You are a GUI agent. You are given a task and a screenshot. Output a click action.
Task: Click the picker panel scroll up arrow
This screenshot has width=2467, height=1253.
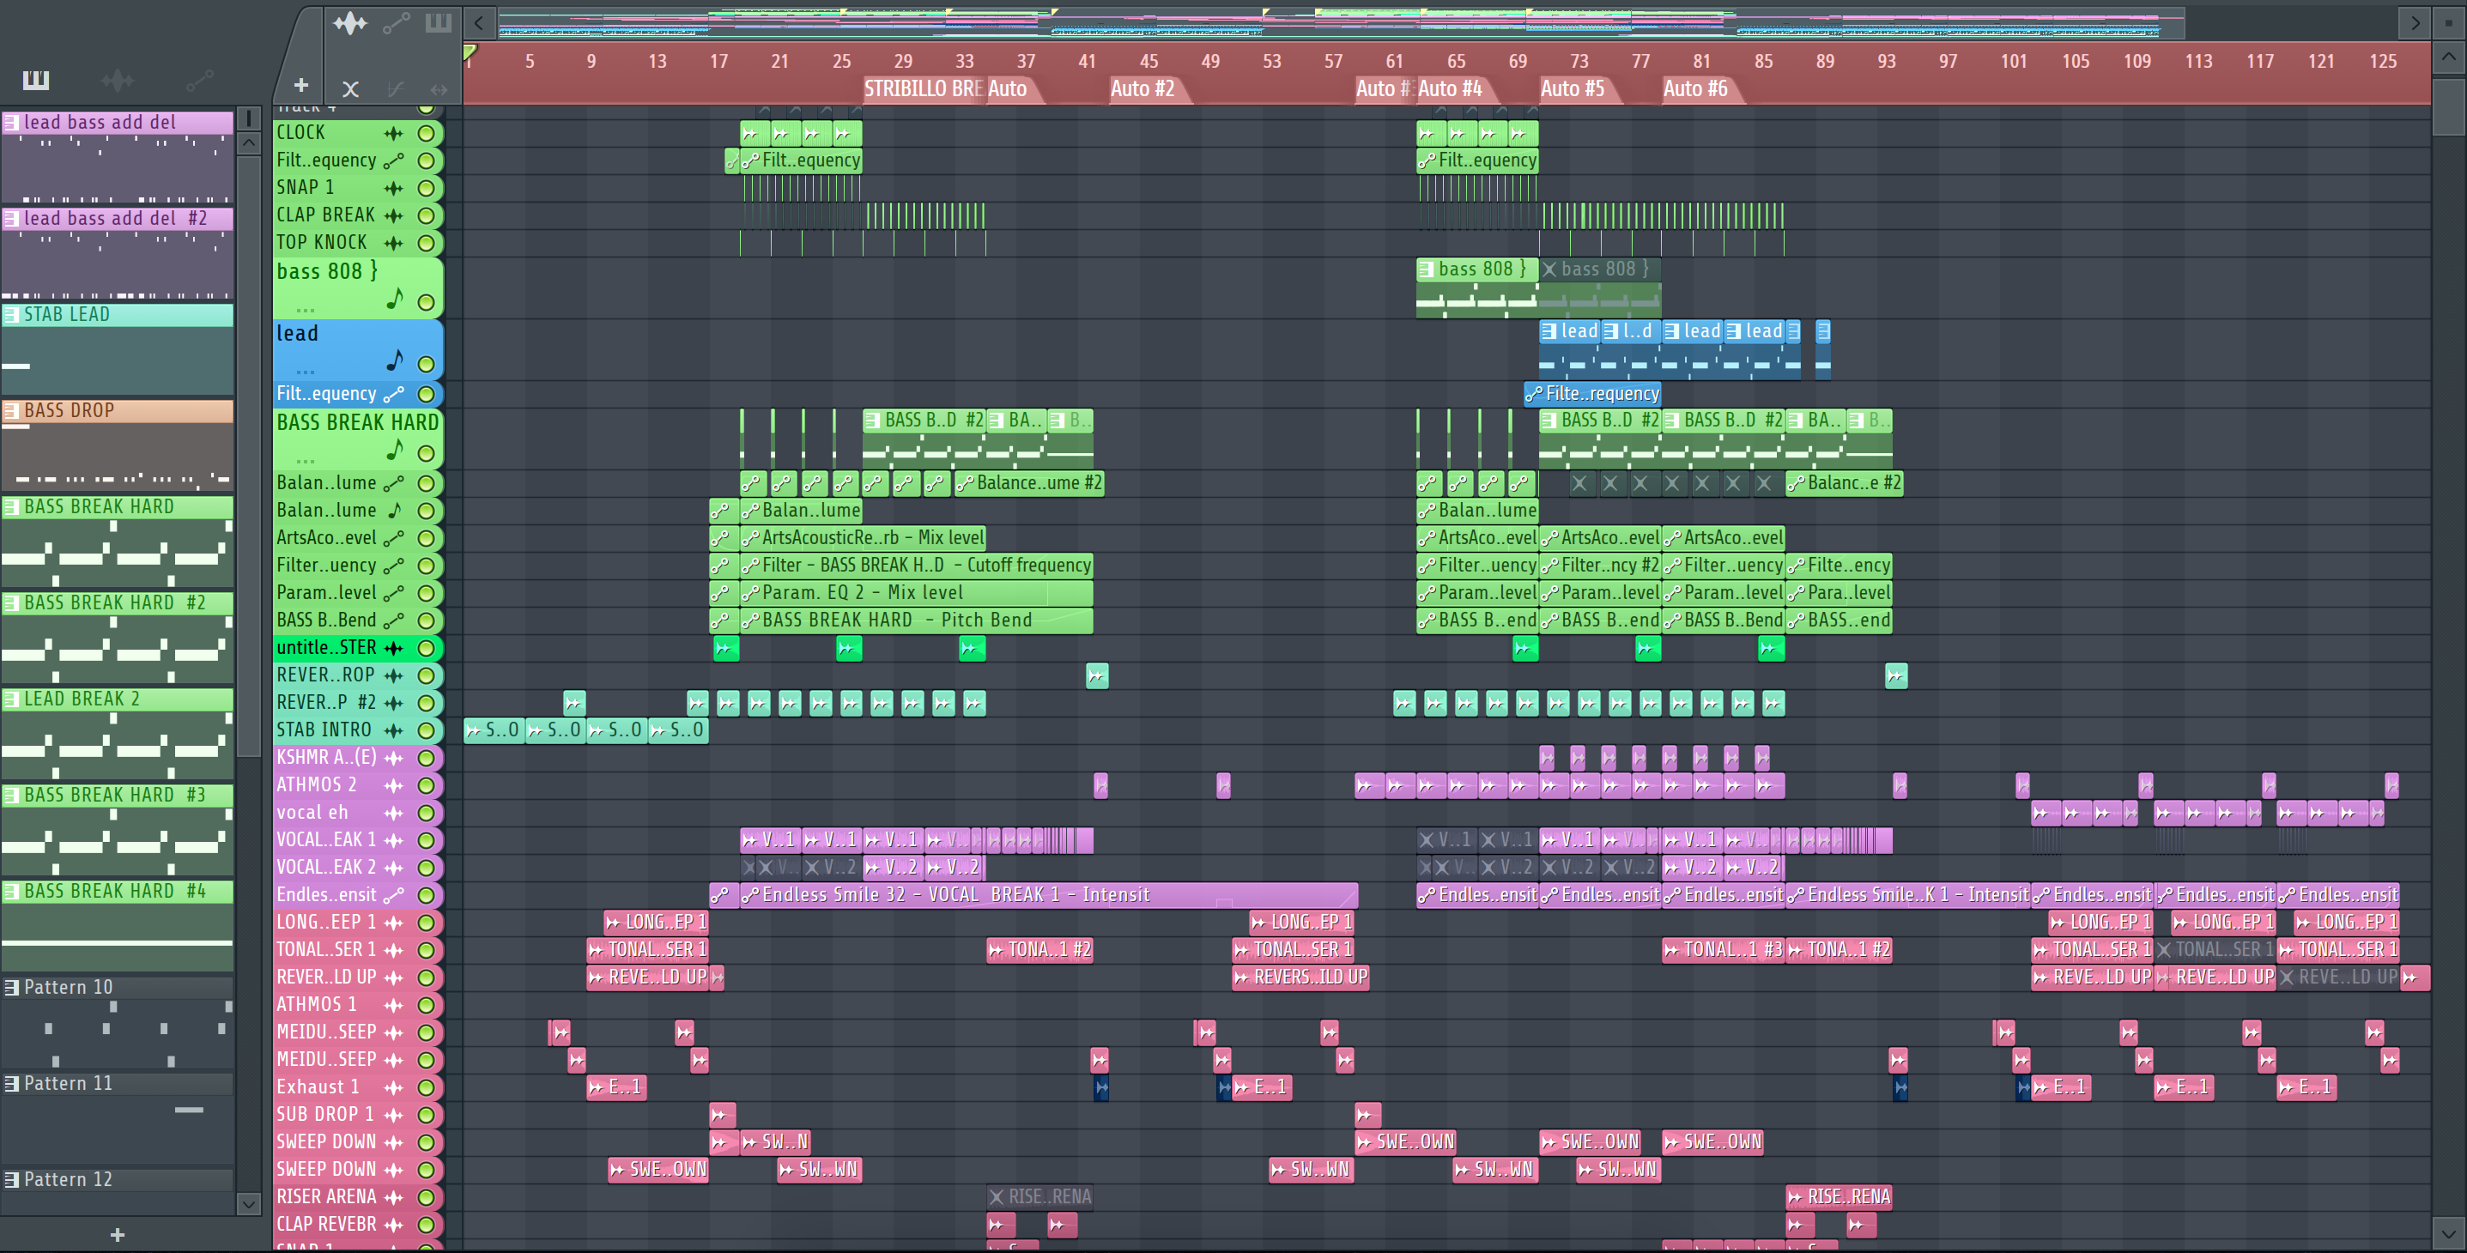coord(248,143)
